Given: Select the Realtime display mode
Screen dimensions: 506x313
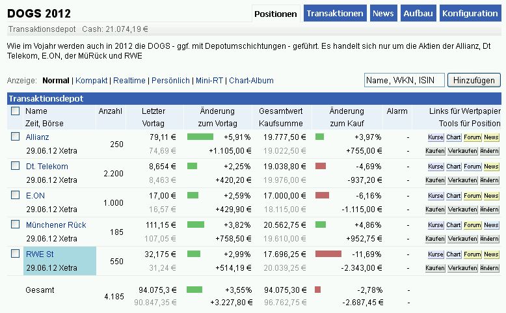Looking at the screenshot, I should (x=129, y=81).
